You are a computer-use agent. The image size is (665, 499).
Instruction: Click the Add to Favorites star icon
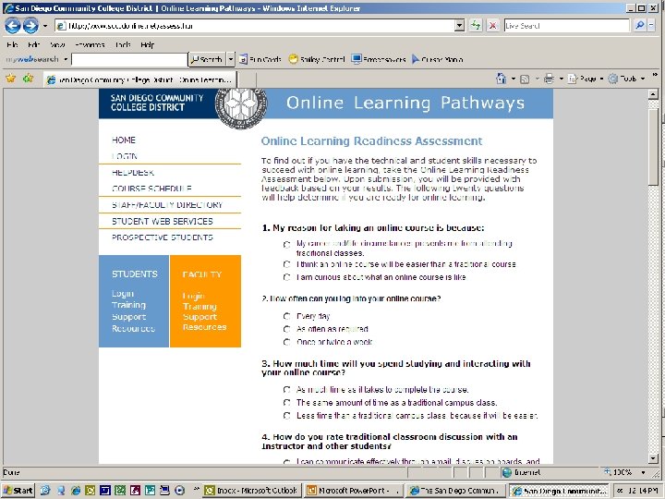(29, 79)
